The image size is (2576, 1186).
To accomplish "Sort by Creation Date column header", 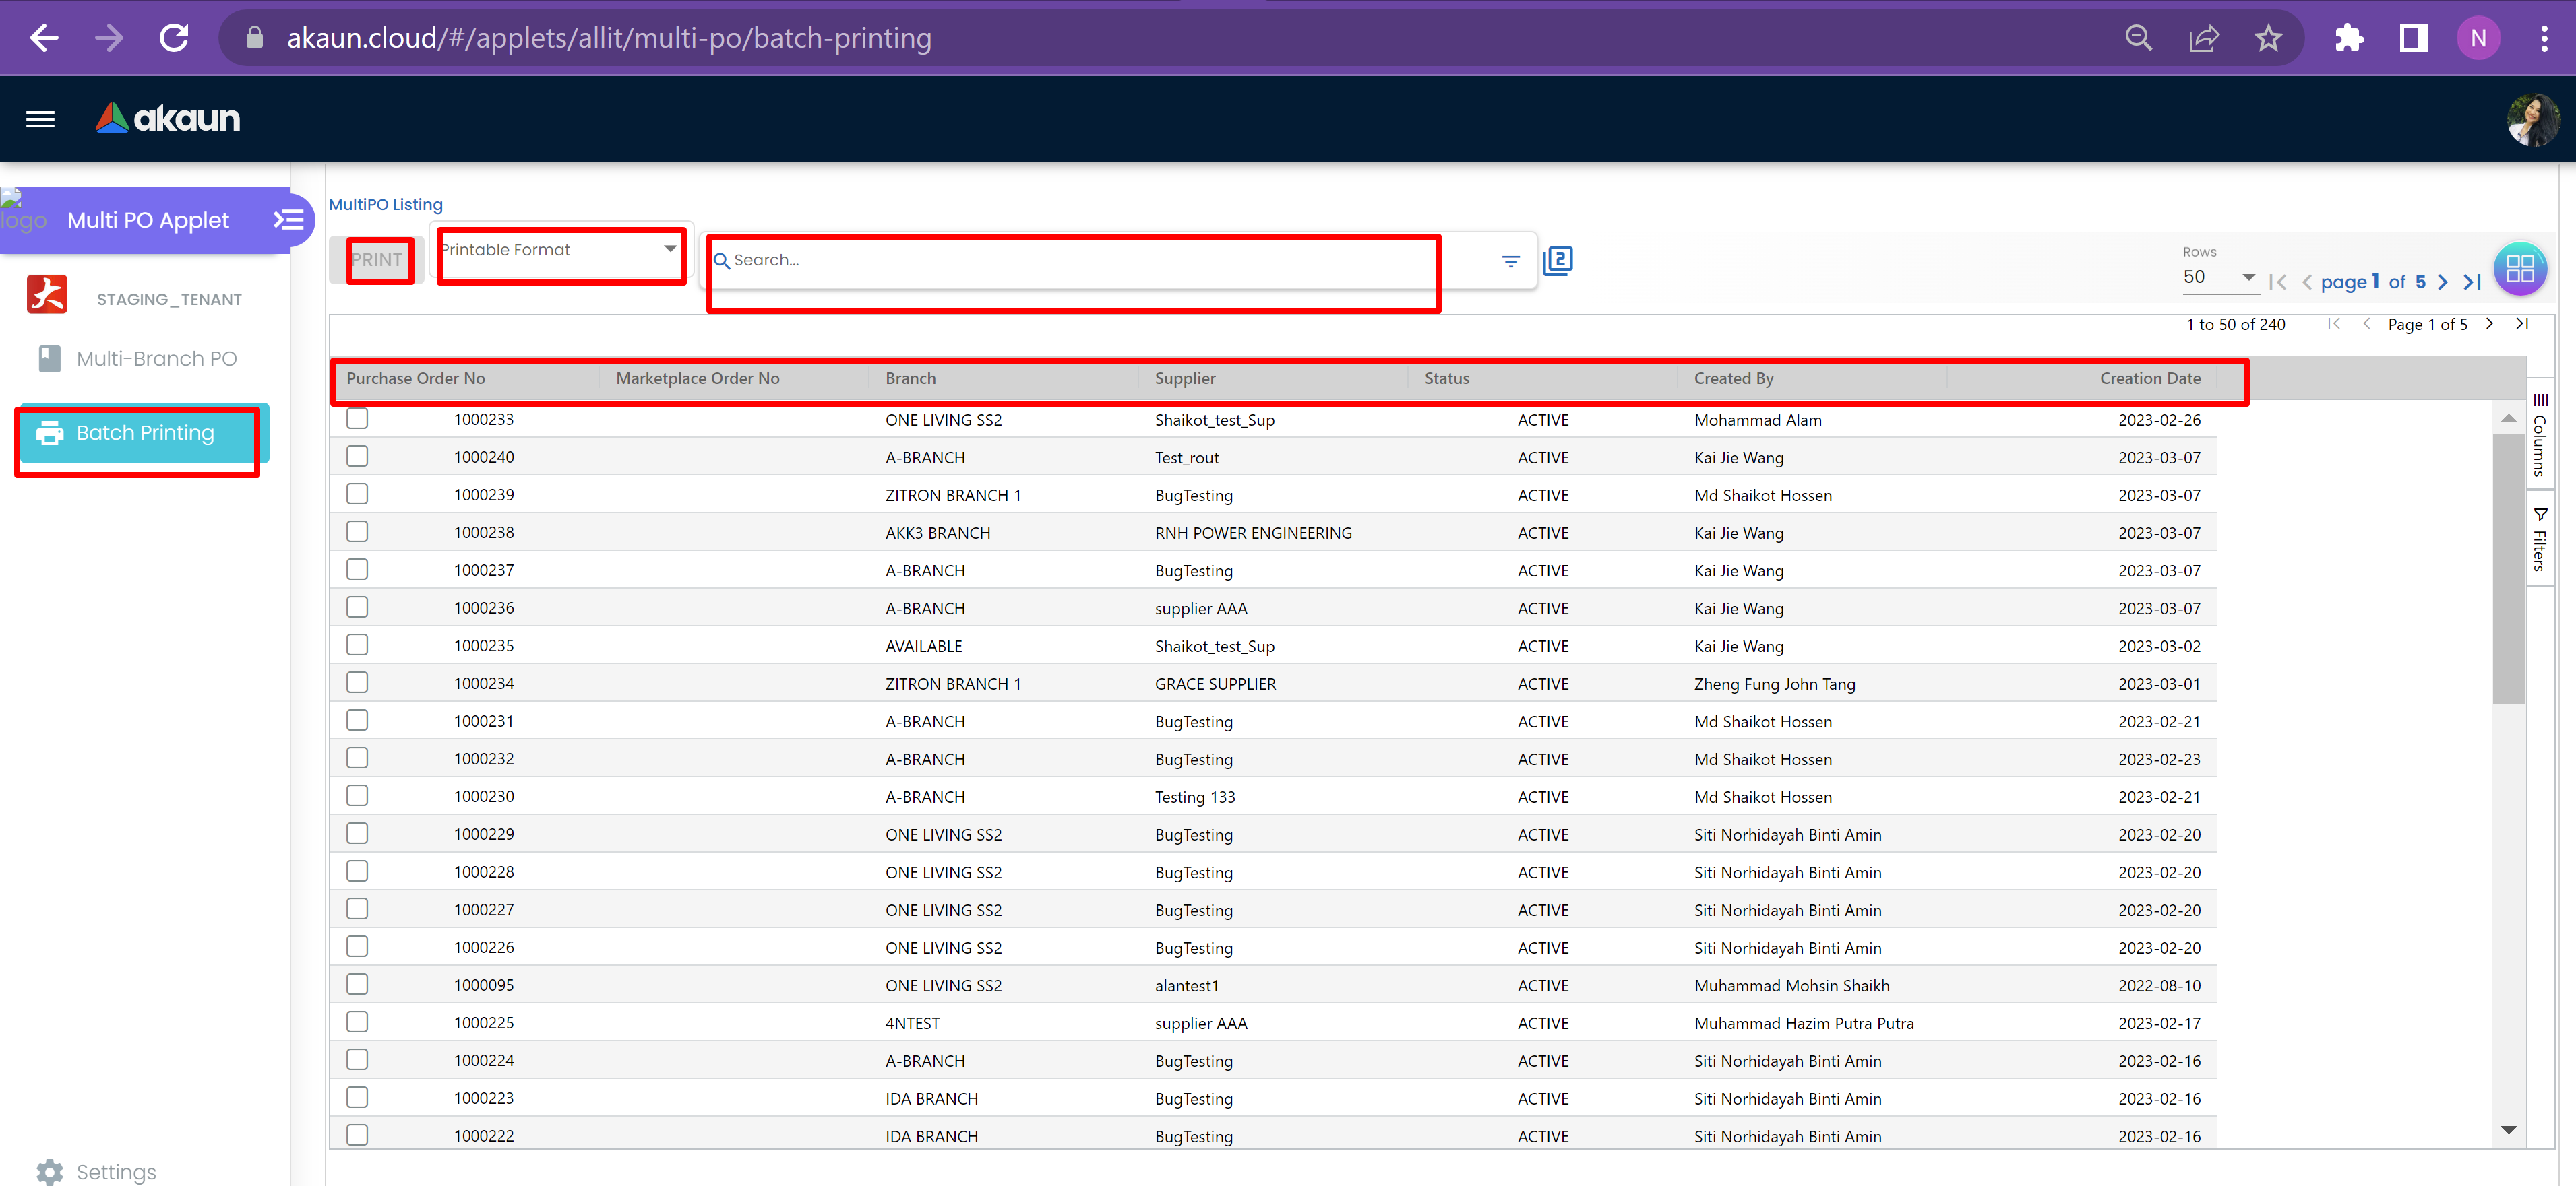I will [2149, 378].
